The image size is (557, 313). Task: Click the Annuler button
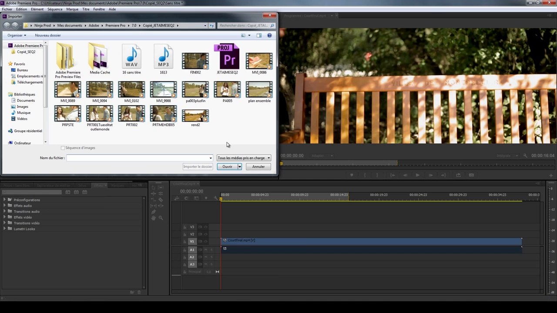[x=258, y=166]
